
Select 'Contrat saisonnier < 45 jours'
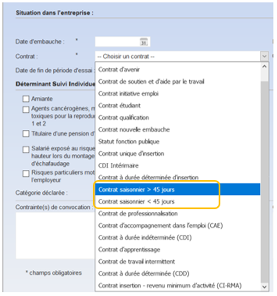point(177,201)
